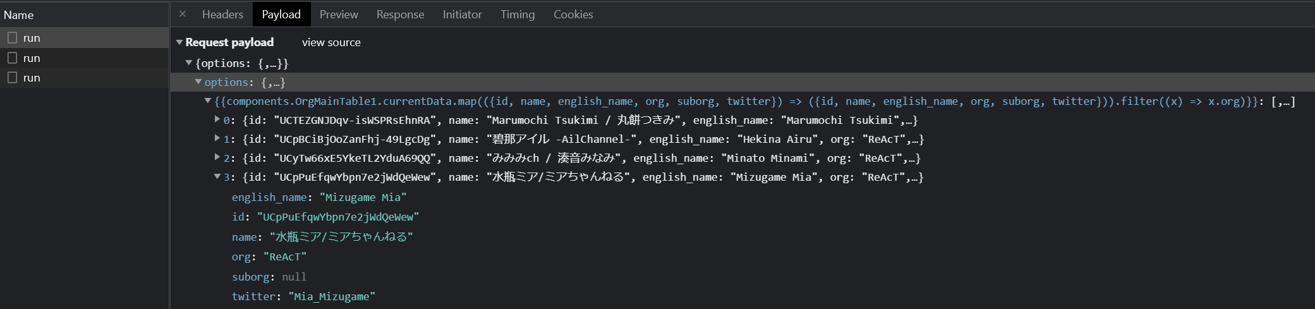
Task: Click the org value "ReAcT" property
Action: (285, 257)
